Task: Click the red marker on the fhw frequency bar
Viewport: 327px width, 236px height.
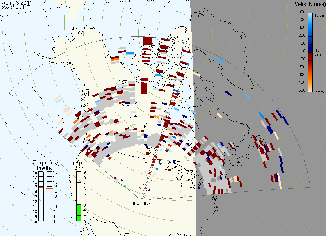Action: [x=41, y=188]
